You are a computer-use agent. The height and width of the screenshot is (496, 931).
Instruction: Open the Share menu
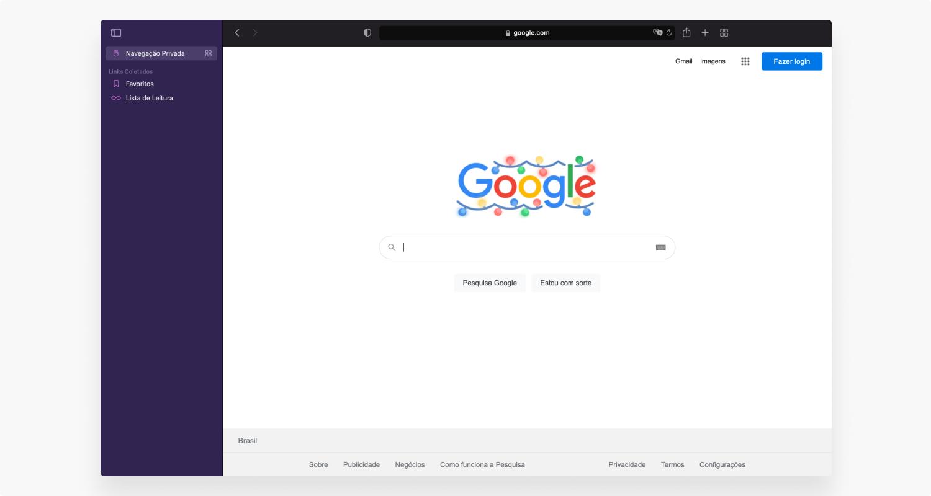686,33
